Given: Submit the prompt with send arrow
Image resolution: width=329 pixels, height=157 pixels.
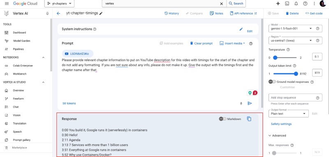Looking at the screenshot, I should [250, 103].
